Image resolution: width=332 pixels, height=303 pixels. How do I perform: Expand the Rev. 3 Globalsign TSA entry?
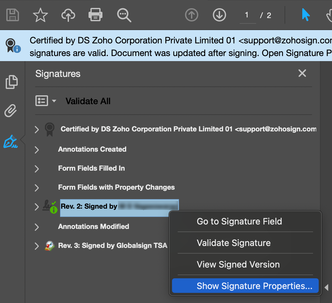click(x=37, y=246)
